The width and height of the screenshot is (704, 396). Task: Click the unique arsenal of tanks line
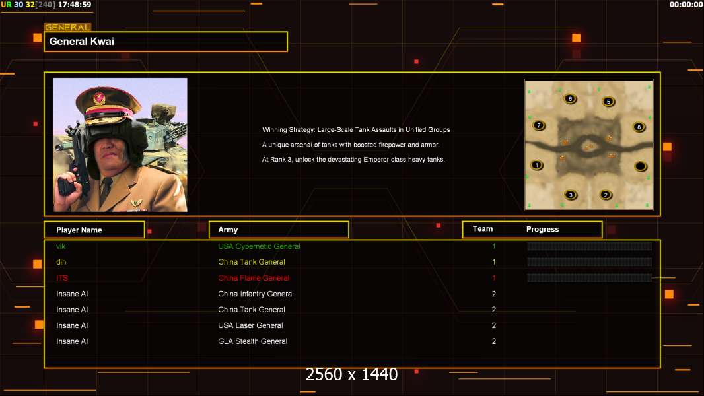point(351,145)
